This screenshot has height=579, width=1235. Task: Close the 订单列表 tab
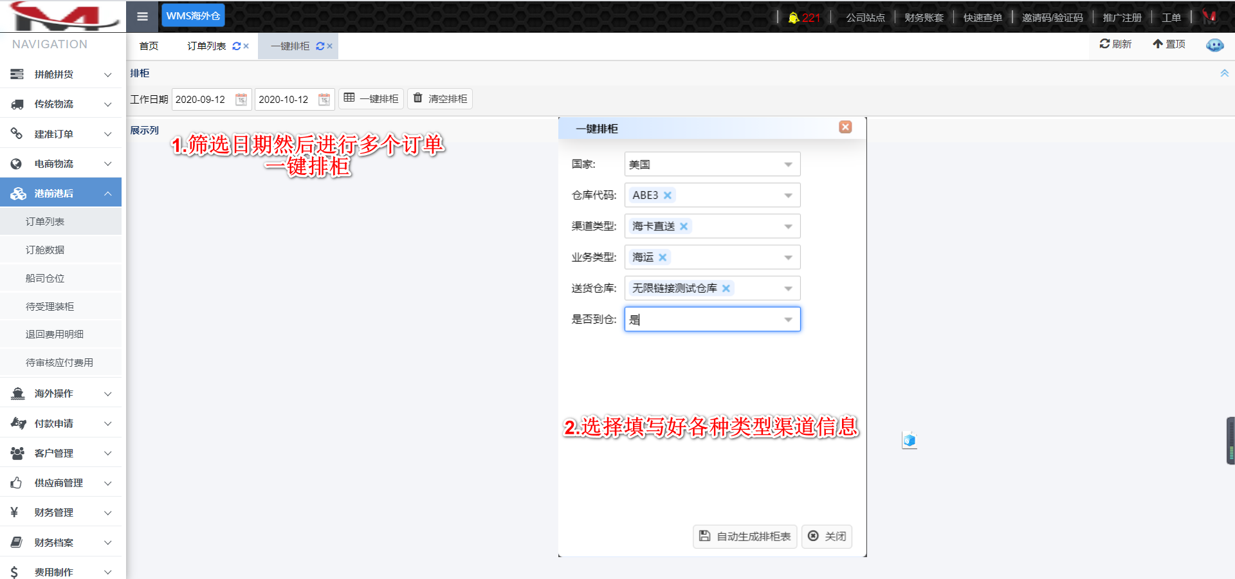click(246, 46)
